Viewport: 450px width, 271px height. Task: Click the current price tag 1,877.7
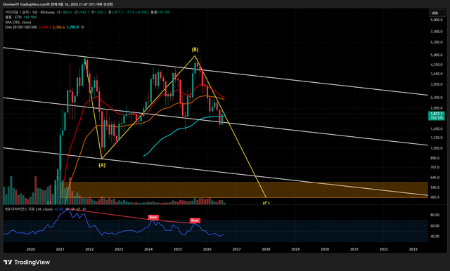(x=436, y=116)
